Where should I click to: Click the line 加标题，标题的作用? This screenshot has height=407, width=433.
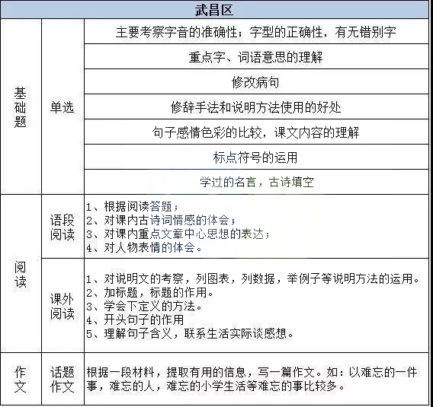(x=150, y=292)
